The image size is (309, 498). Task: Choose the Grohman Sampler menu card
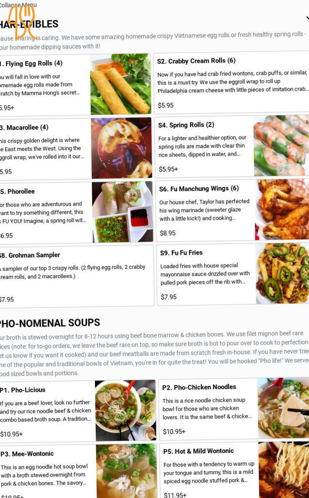(x=76, y=276)
